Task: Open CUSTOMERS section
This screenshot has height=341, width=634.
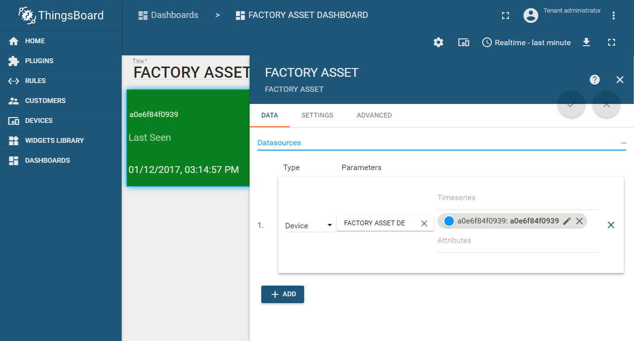Action: coord(61,101)
